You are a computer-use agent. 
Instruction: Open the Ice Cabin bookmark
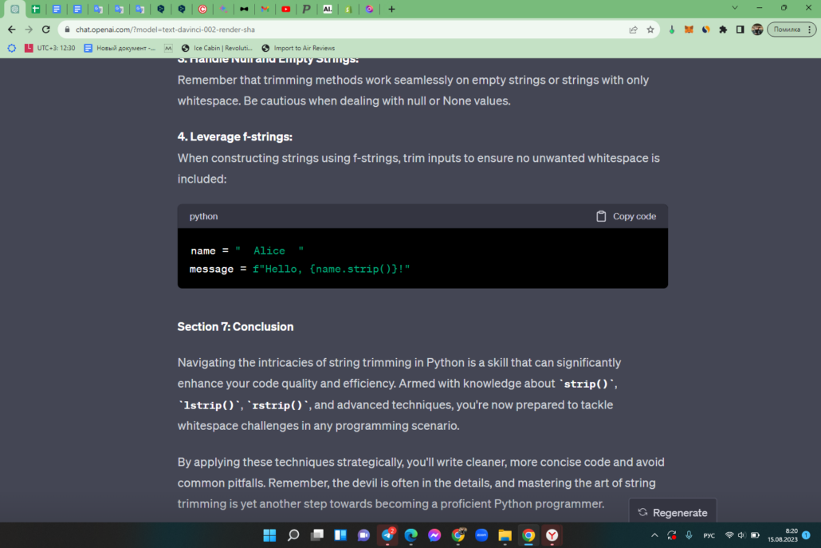[x=217, y=48]
